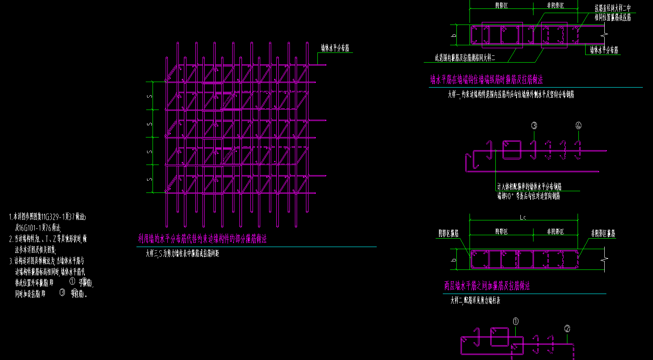Image resolution: width=653 pixels, height=360 pixels.
Task: Click '非阴影区' text under the Lc dimension
Action: pyautogui.click(x=555, y=232)
